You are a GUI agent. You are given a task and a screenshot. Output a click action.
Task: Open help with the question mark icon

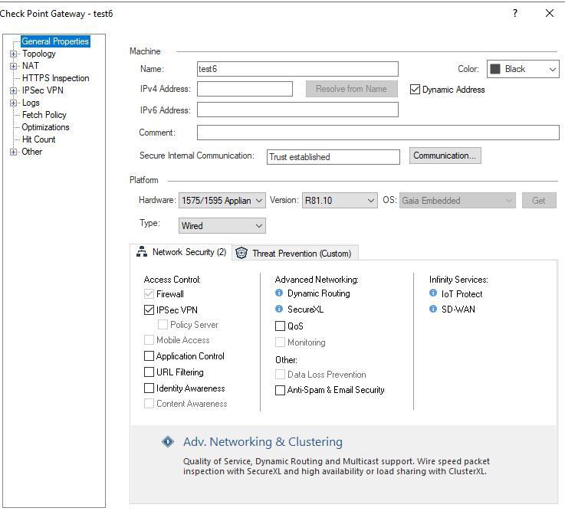point(515,13)
